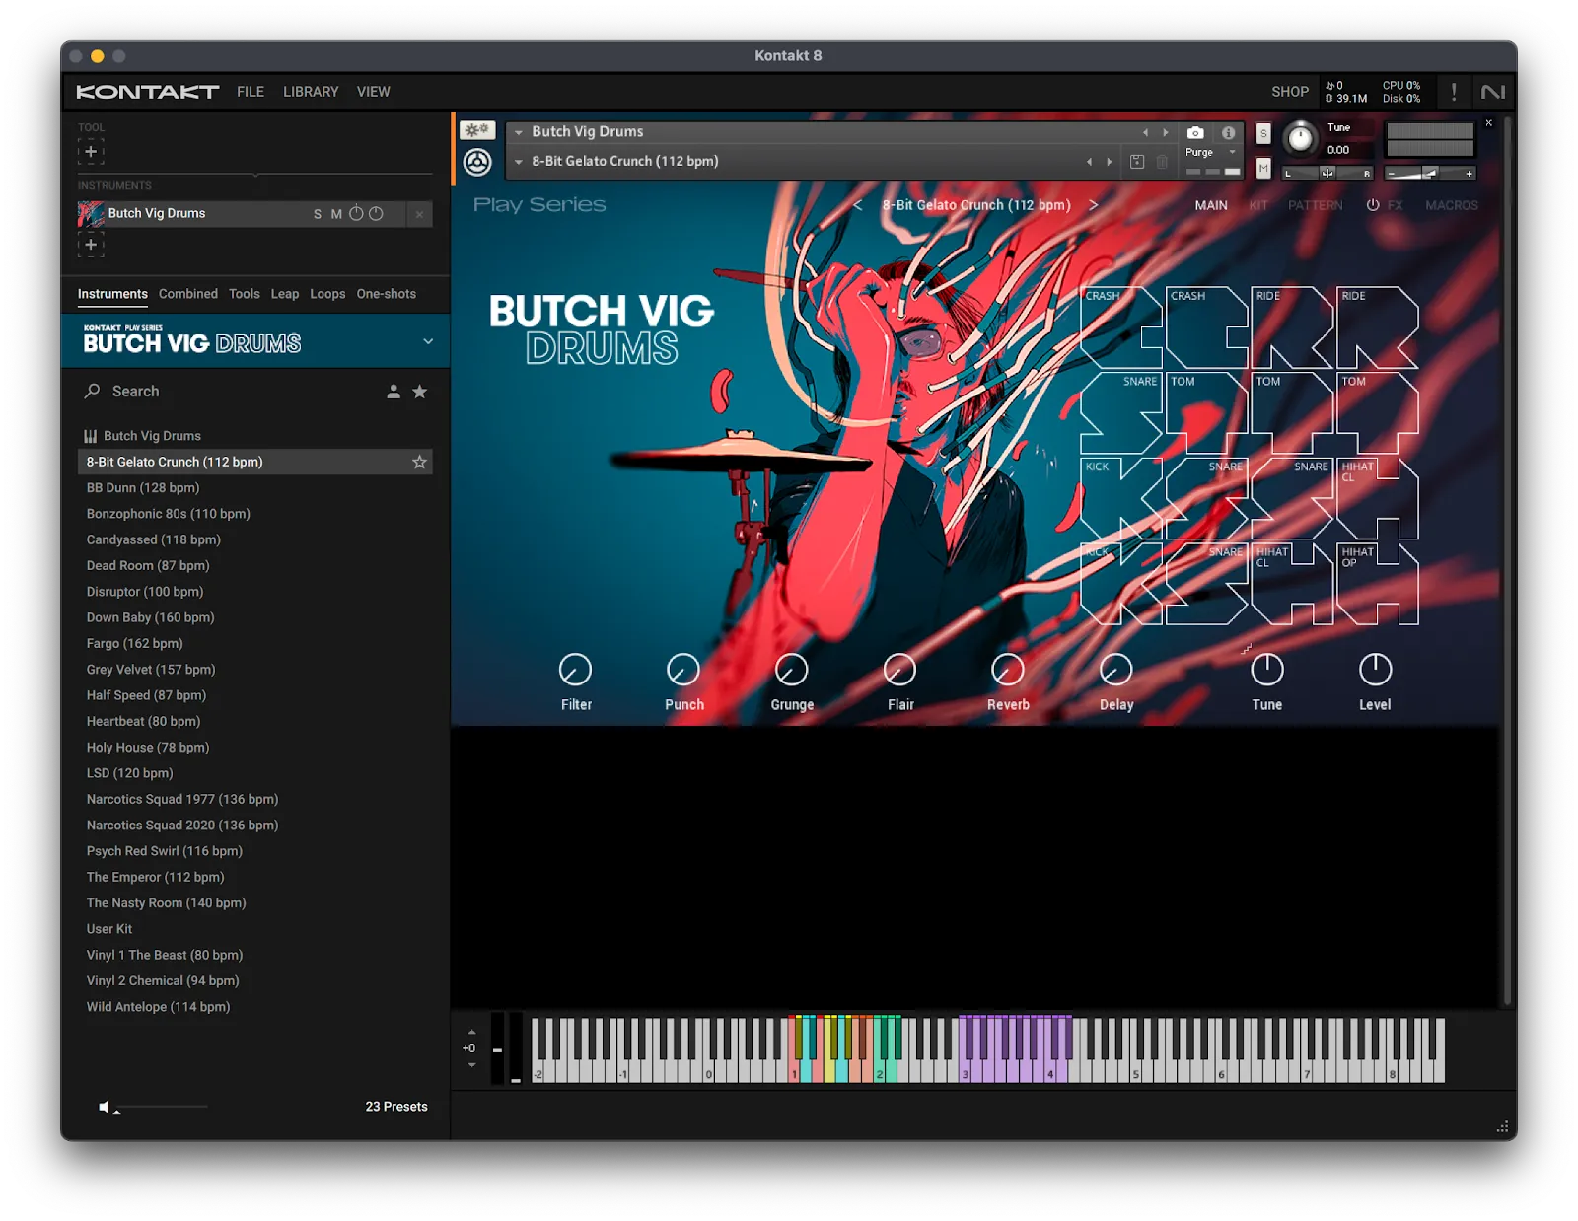Viewport: 1578px width, 1221px height.
Task: Solo Butch Vig Drums in the rack
Action: (x=318, y=214)
